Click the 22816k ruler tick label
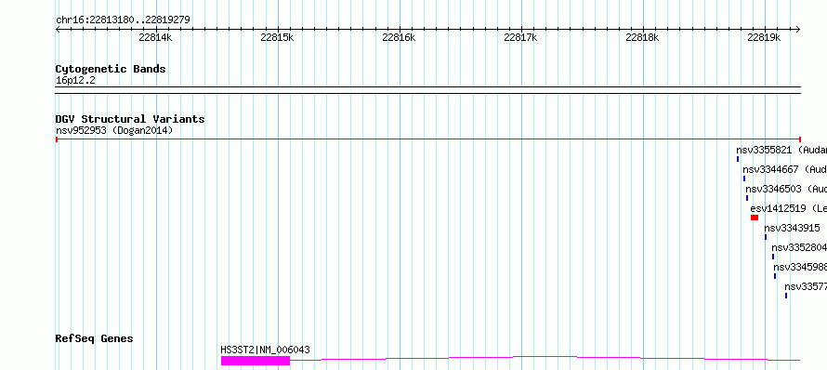This screenshot has height=370, width=827. (x=400, y=37)
